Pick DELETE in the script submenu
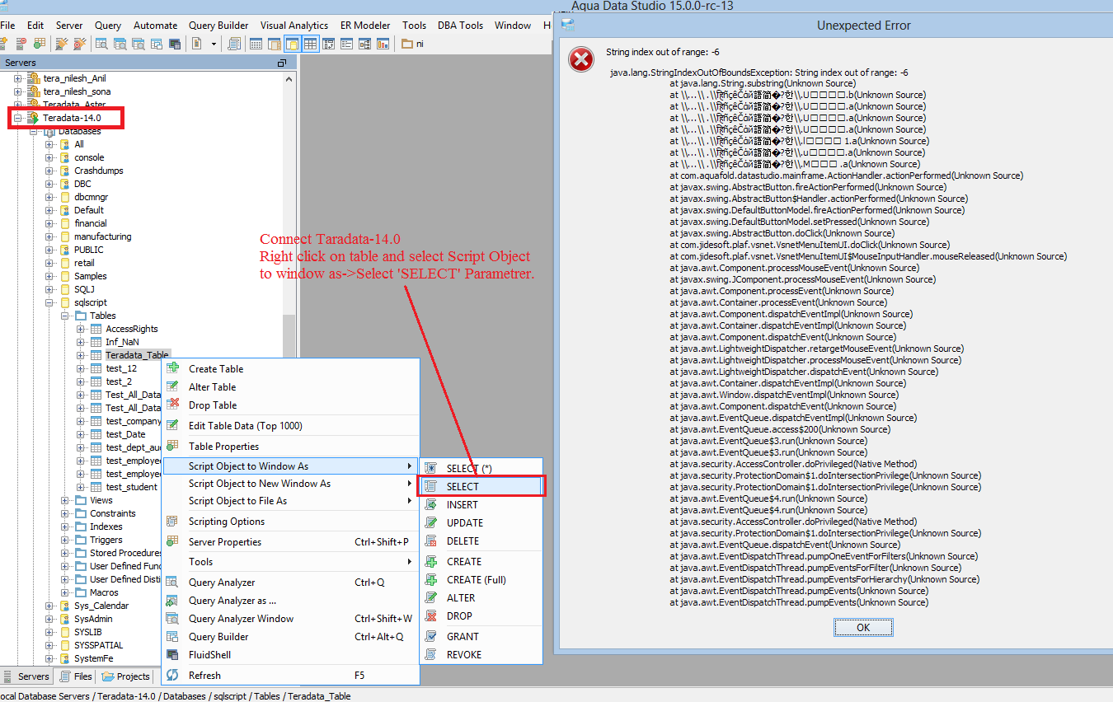 pos(481,541)
